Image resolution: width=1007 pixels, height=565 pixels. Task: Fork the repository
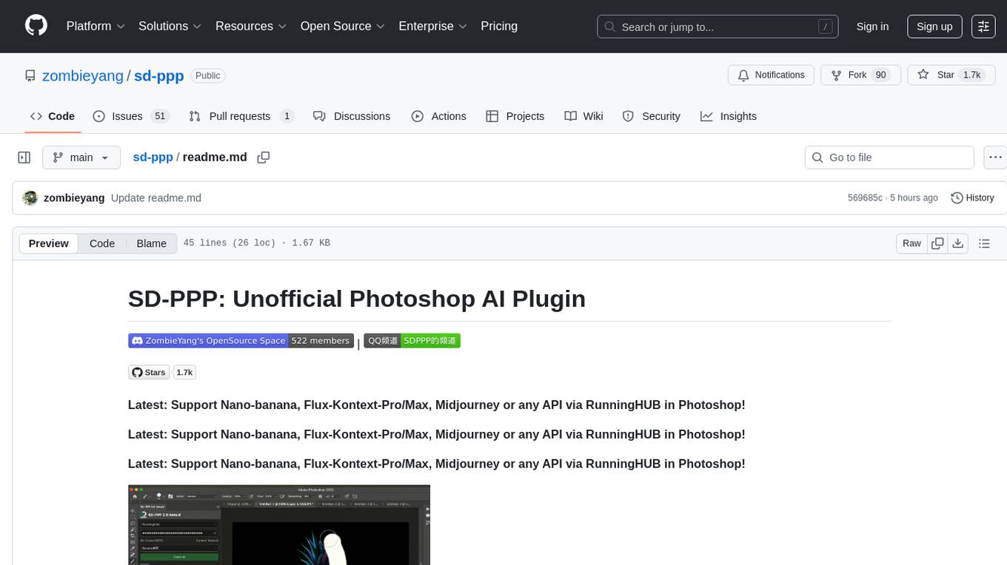tap(859, 75)
